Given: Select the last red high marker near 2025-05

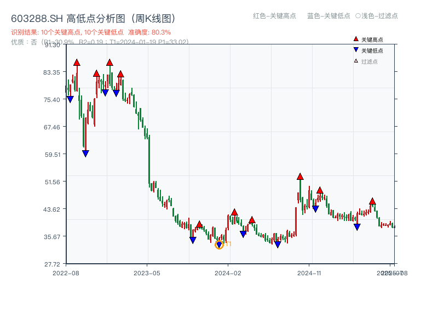Looking at the screenshot, I should [372, 201].
